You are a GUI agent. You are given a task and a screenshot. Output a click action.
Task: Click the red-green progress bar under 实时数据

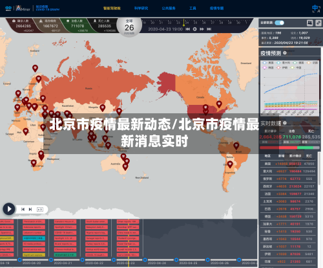coord(289,148)
